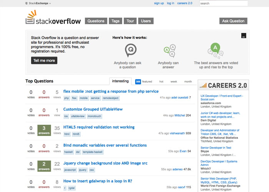
Task: Click the green 2 answers box
Action: (44, 166)
